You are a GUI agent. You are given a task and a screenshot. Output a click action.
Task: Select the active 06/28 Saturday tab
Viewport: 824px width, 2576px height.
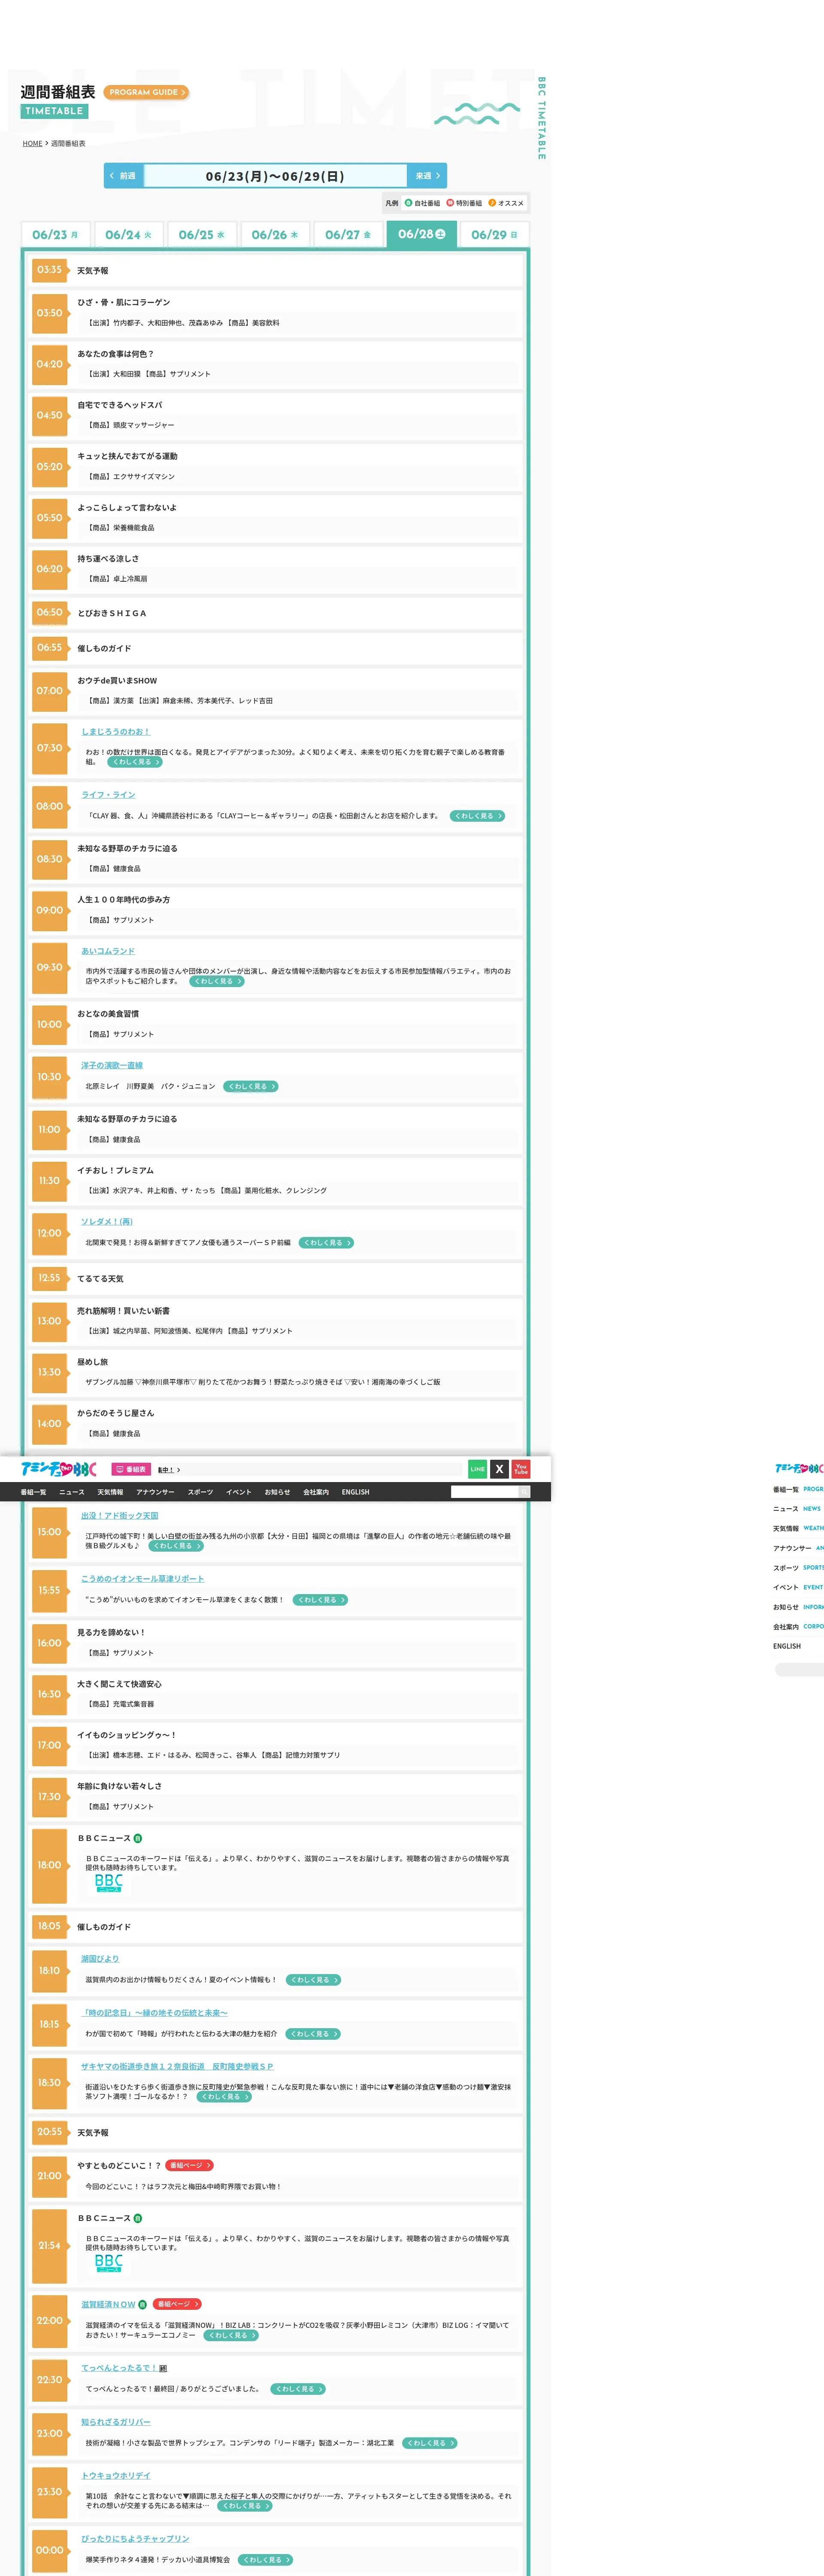[x=422, y=234]
